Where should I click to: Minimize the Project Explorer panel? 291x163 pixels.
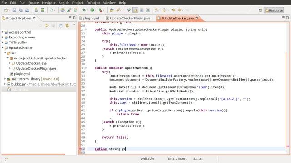(70, 17)
